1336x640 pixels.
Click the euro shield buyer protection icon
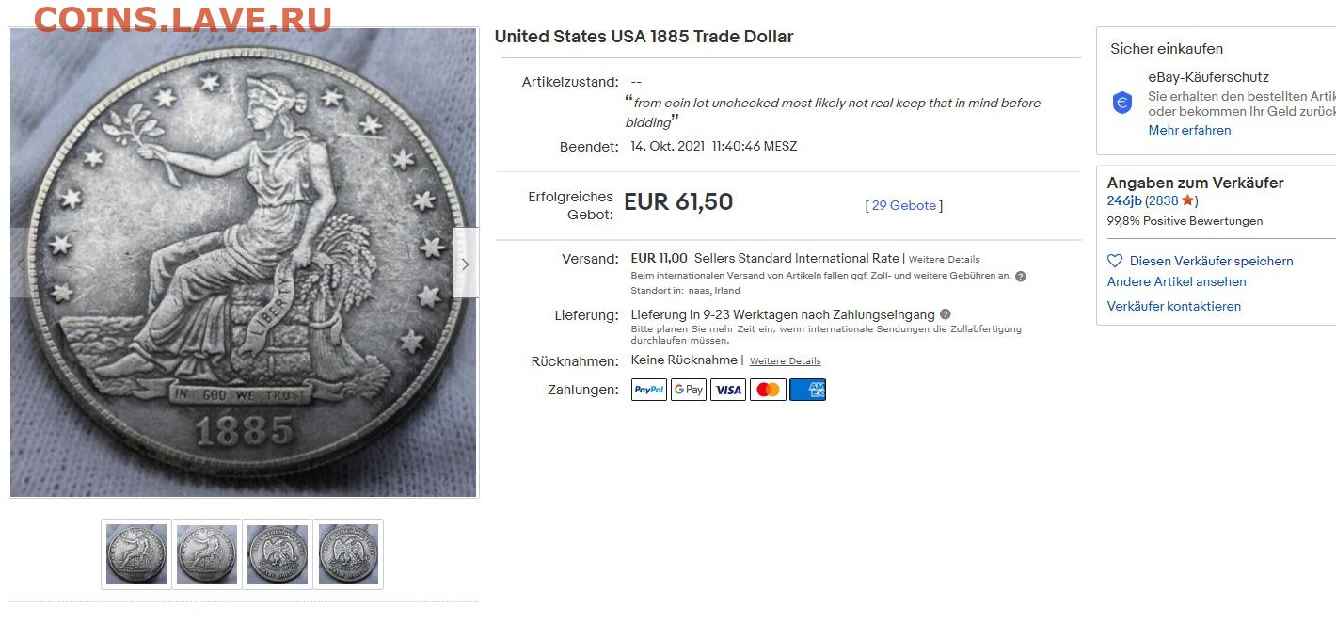pos(1122,103)
